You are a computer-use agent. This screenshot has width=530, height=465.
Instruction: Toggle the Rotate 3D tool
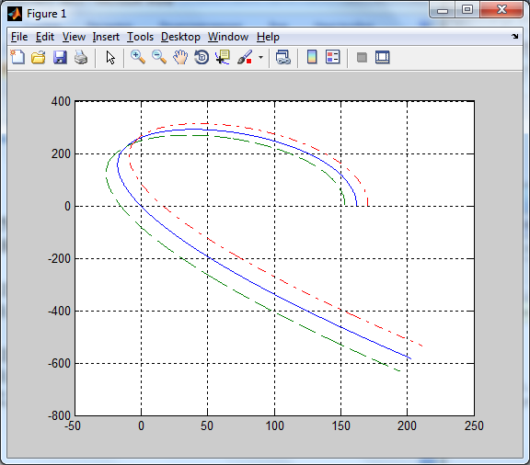tap(202, 57)
